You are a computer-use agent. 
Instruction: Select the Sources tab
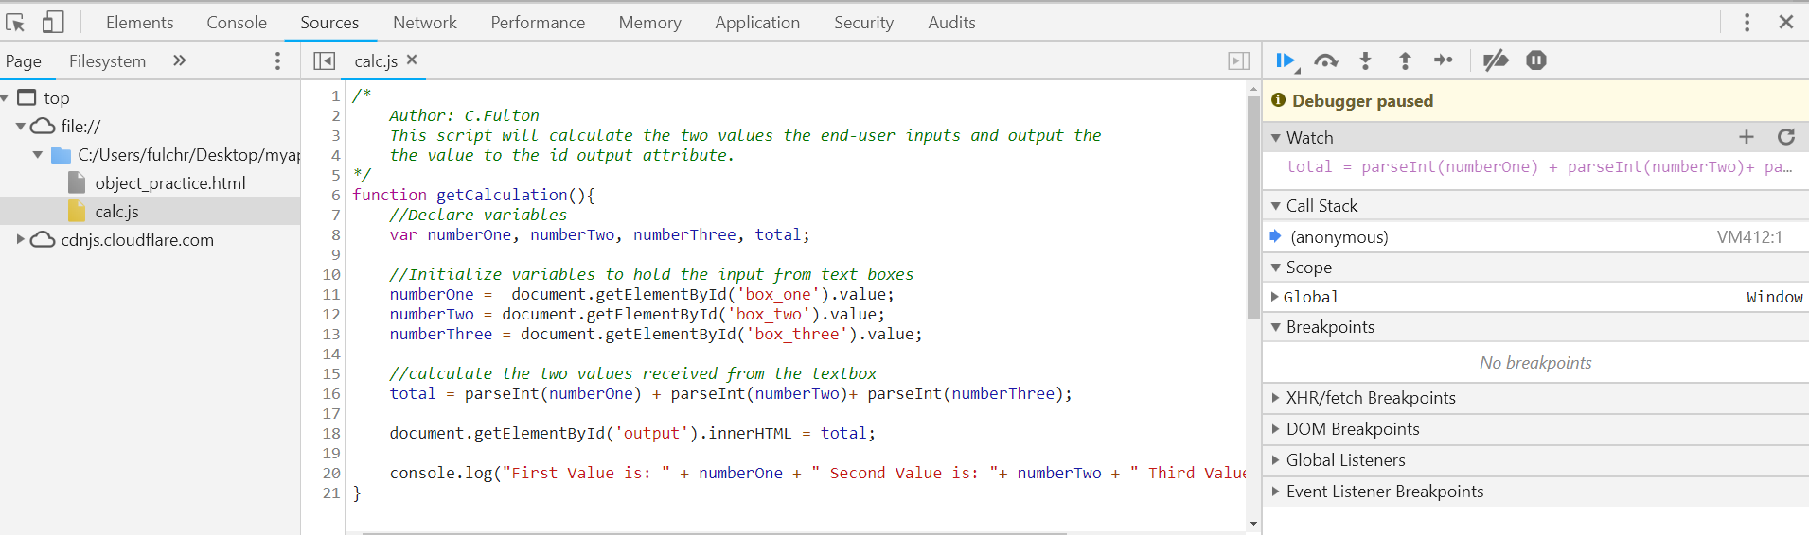[329, 22]
